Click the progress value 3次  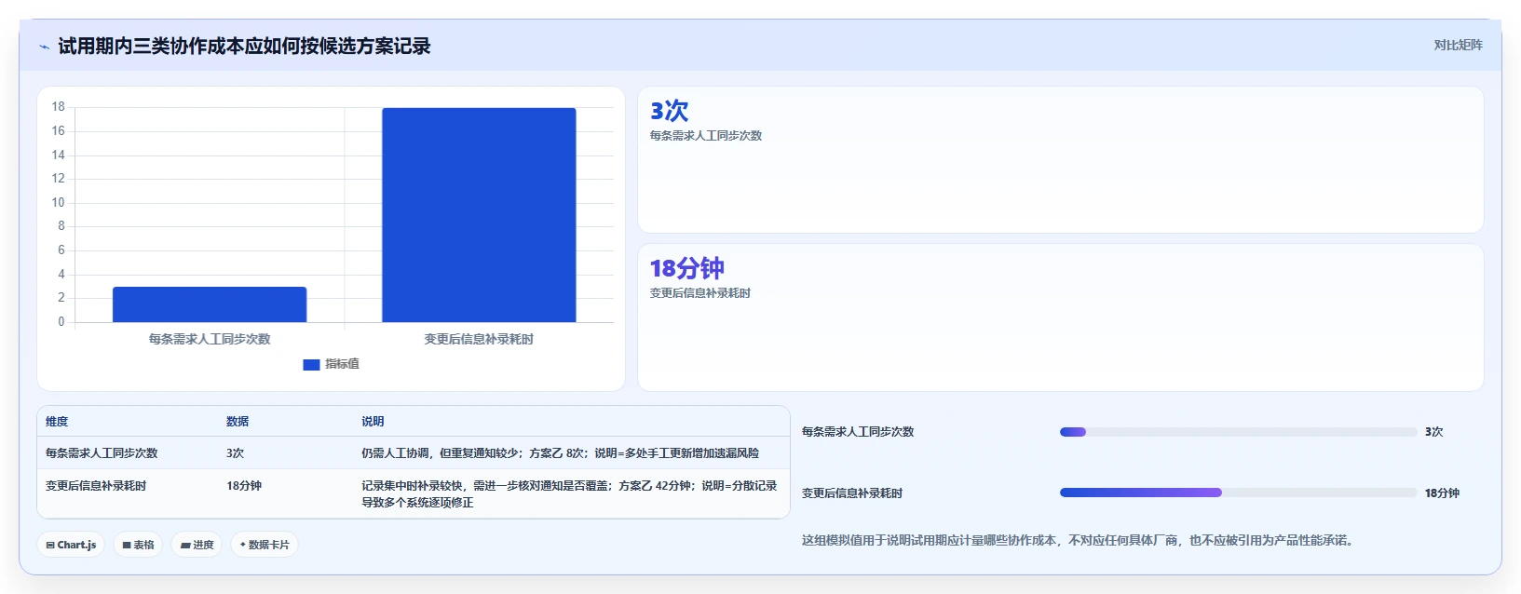(x=1433, y=432)
